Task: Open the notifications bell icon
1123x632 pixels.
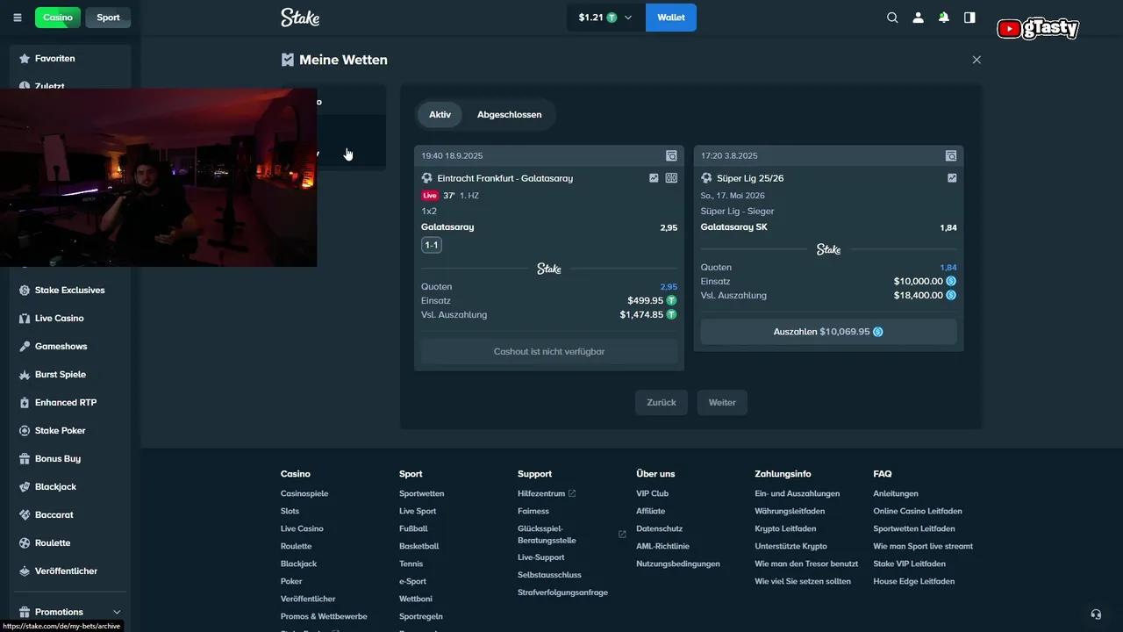Action: click(x=944, y=18)
